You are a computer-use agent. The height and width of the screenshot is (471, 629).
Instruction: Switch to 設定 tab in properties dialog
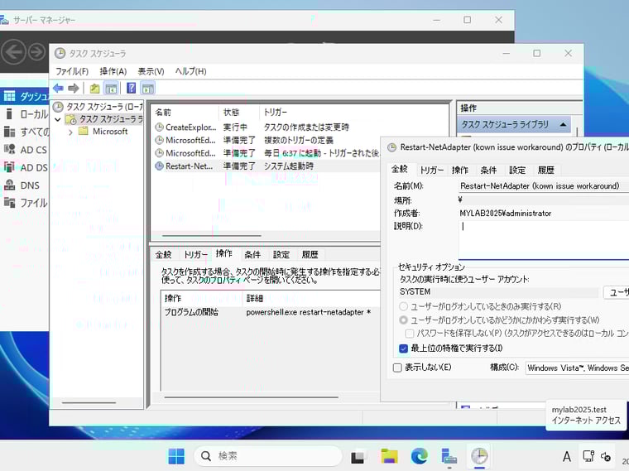point(517,170)
